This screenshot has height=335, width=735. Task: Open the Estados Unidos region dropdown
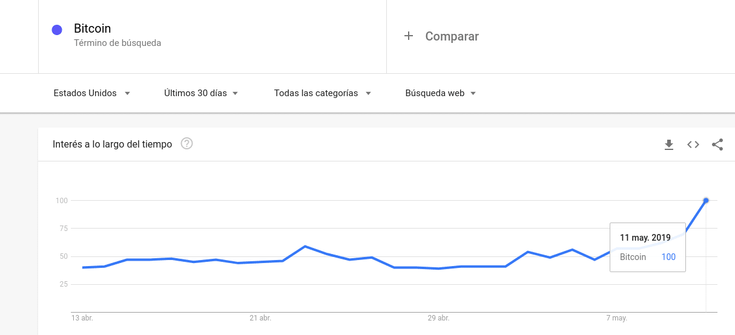tap(92, 93)
